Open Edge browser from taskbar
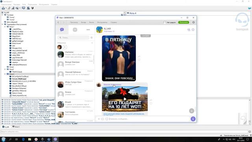This screenshot has height=142, width=252. pos(23,139)
